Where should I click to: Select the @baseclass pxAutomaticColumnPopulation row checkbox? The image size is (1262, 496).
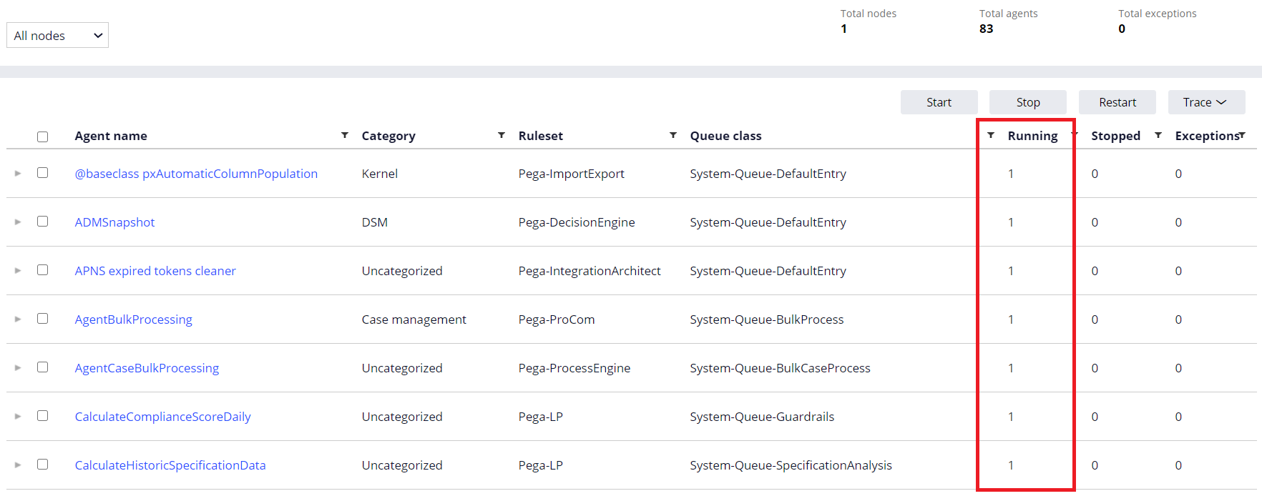[43, 173]
